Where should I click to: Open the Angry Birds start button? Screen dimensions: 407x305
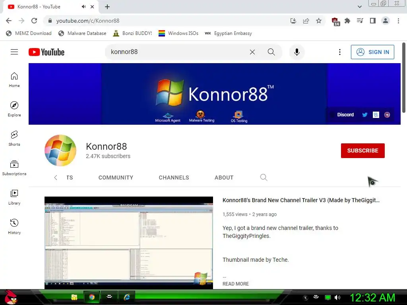pyautogui.click(x=11, y=297)
